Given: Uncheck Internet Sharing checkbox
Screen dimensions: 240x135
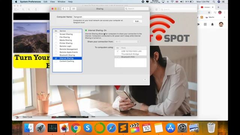Looking at the screenshot, I should click(56, 58).
